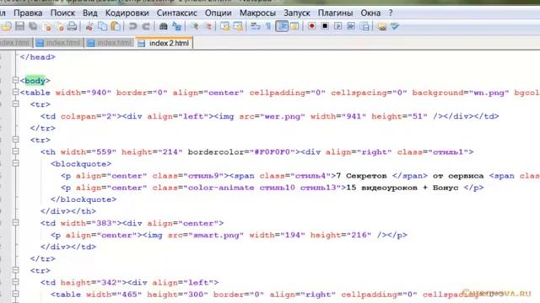
Task: Click the colspan="2" attribute
Action: coord(89,116)
